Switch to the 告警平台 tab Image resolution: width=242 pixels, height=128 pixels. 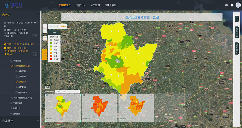pos(80,5)
